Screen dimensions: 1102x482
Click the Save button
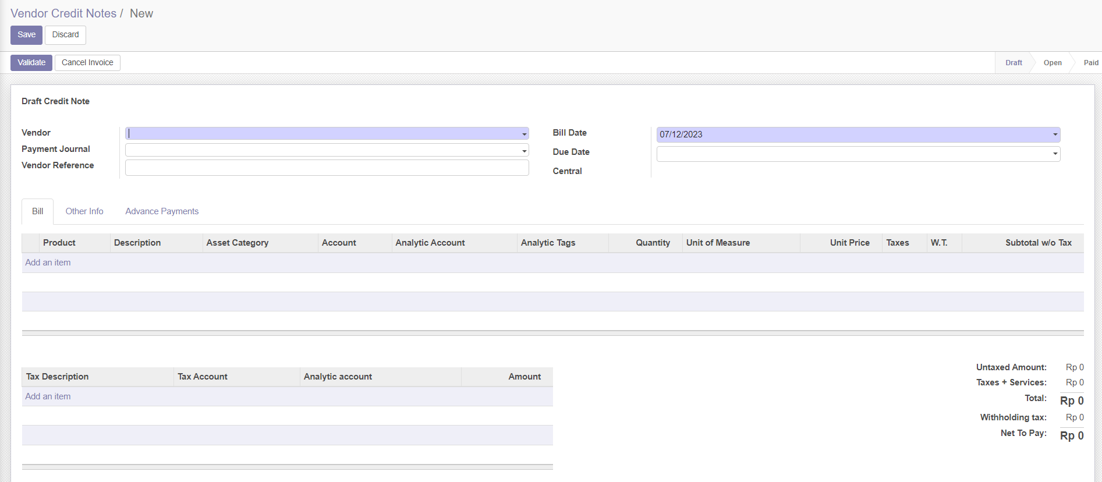tap(26, 35)
